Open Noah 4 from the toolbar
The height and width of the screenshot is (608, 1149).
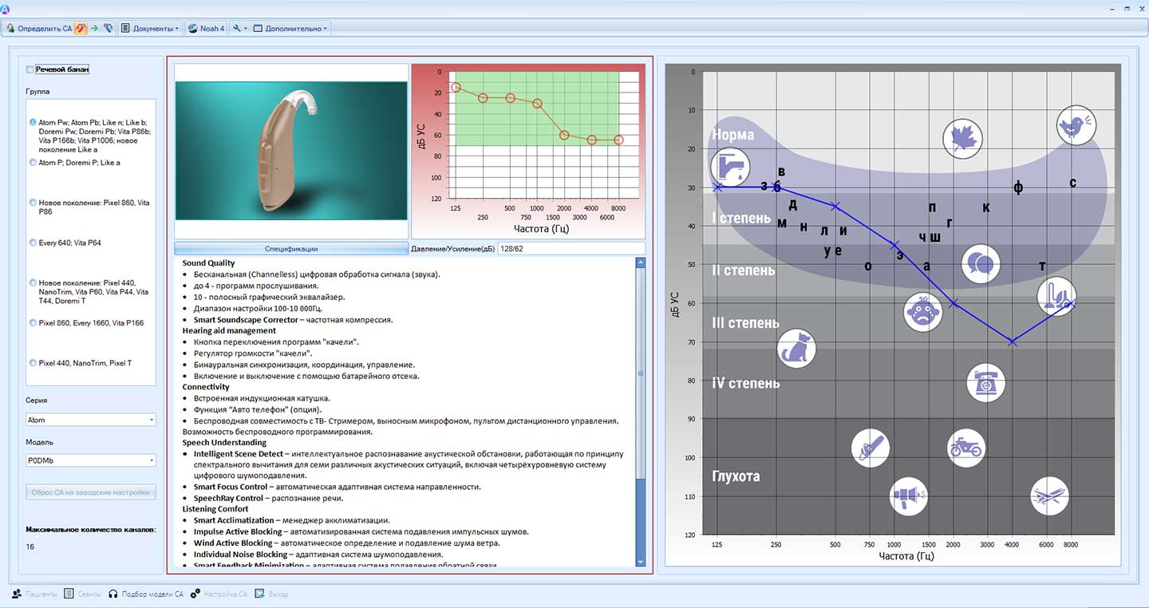coord(205,29)
